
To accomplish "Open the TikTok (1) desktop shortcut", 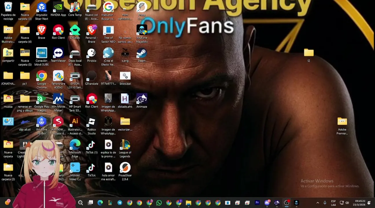I will pos(92,147).
